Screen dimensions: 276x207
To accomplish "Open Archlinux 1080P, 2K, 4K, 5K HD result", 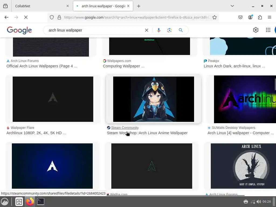I will (36, 133).
